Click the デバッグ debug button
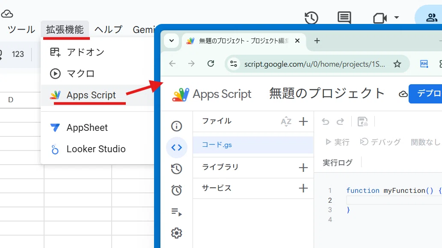The width and height of the screenshot is (442, 248). pyautogui.click(x=380, y=142)
